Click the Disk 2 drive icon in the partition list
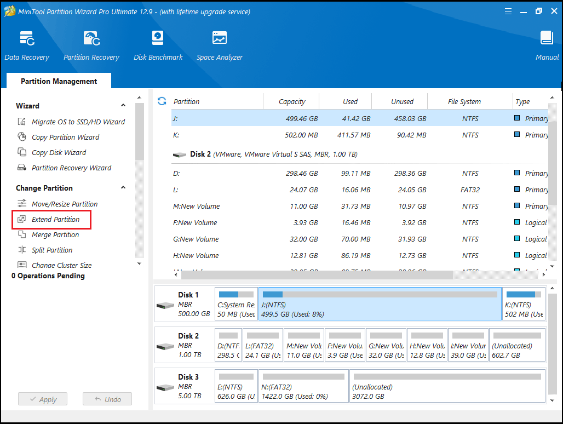The width and height of the screenshot is (563, 424). pyautogui.click(x=180, y=154)
